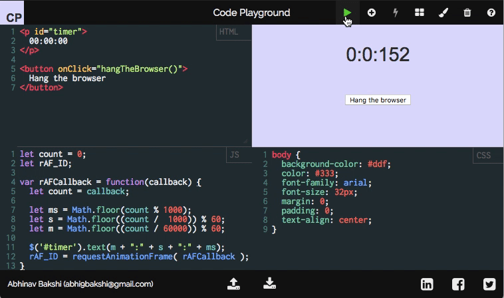
Task: Click the 'var rAFCallback = function' line
Action: (x=110, y=182)
